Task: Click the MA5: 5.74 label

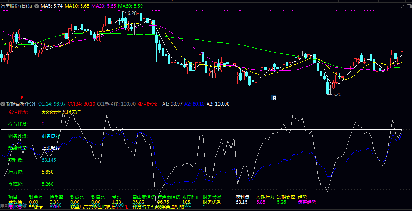Action: click(51, 6)
